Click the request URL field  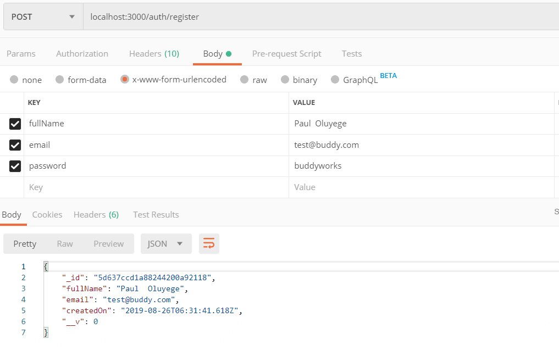tap(220, 16)
